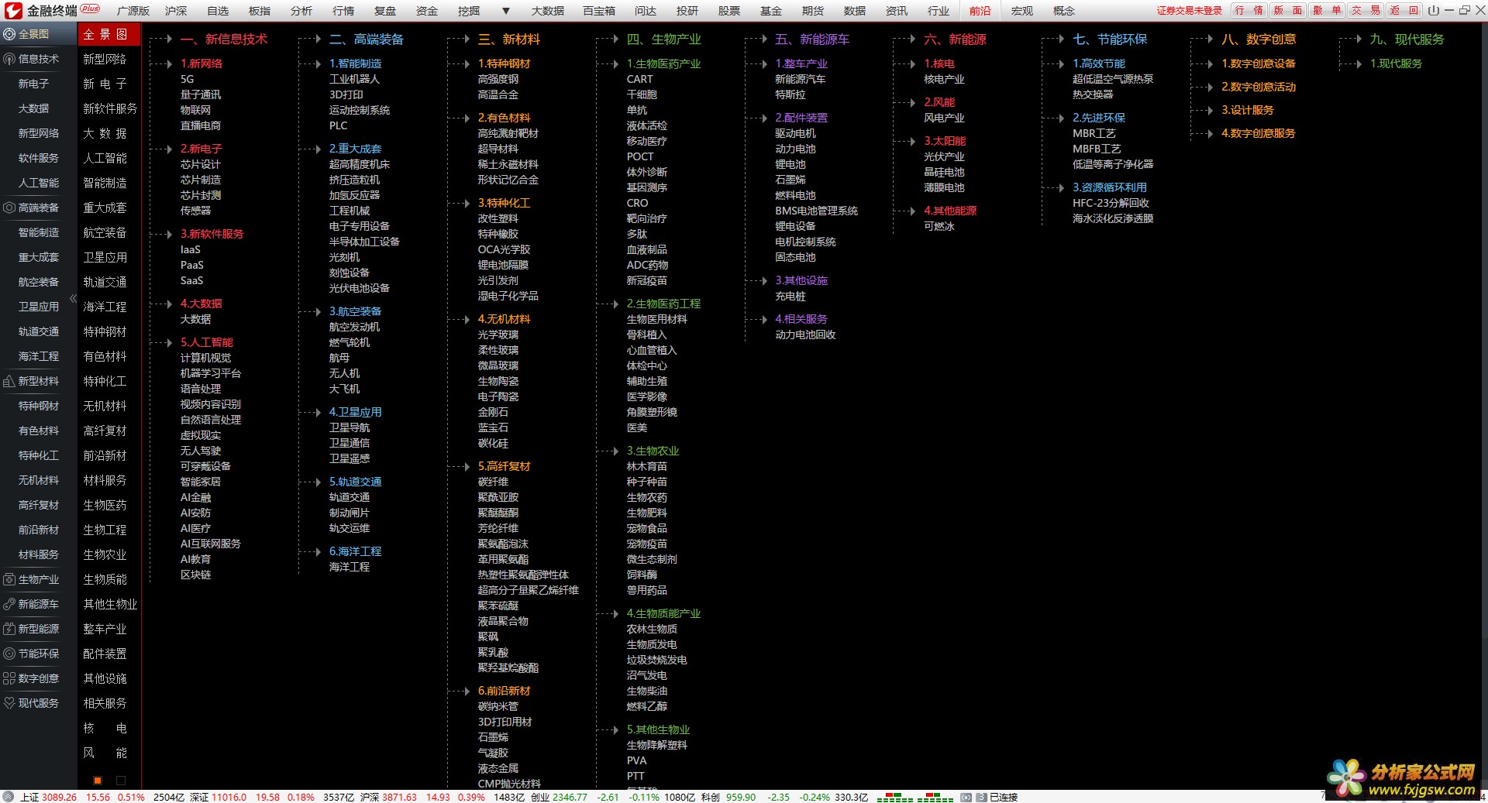This screenshot has height=803, width=1488.
Task: Open the 百宝箱 menu
Action: click(x=599, y=11)
